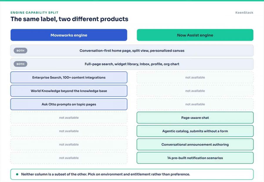Image resolution: width=264 pixels, height=182 pixels.
Task: Select 14 pre-built notification scenarios box
Action: [x=195, y=158]
